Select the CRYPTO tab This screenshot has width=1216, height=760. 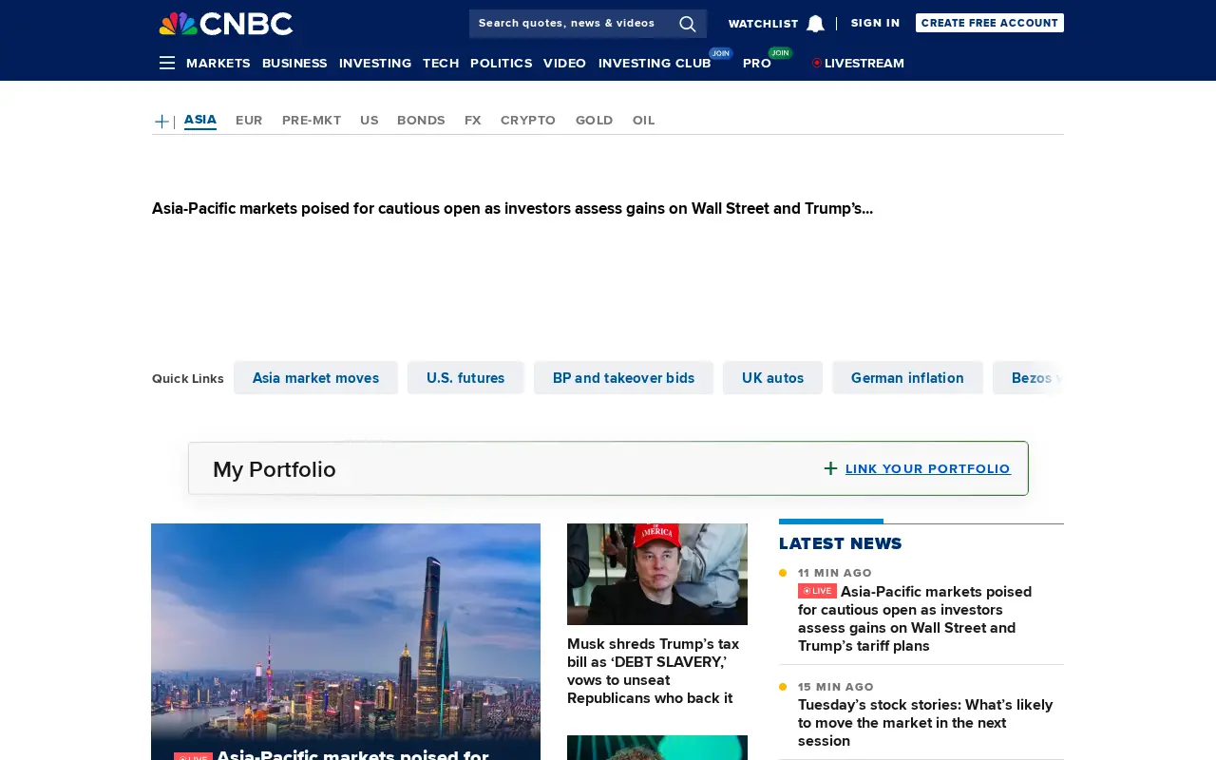tap(528, 120)
